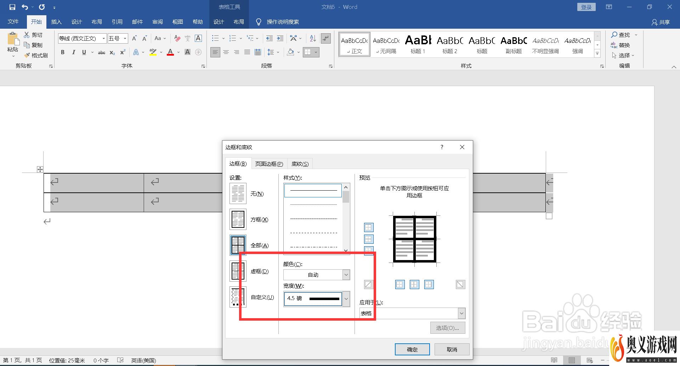Toggle Underline formatting button
The image size is (680, 366).
pyautogui.click(x=84, y=52)
